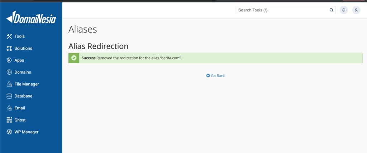The height and width of the screenshot is (153, 367).
Task: Click the green success checkmark icon
Action: [74, 58]
